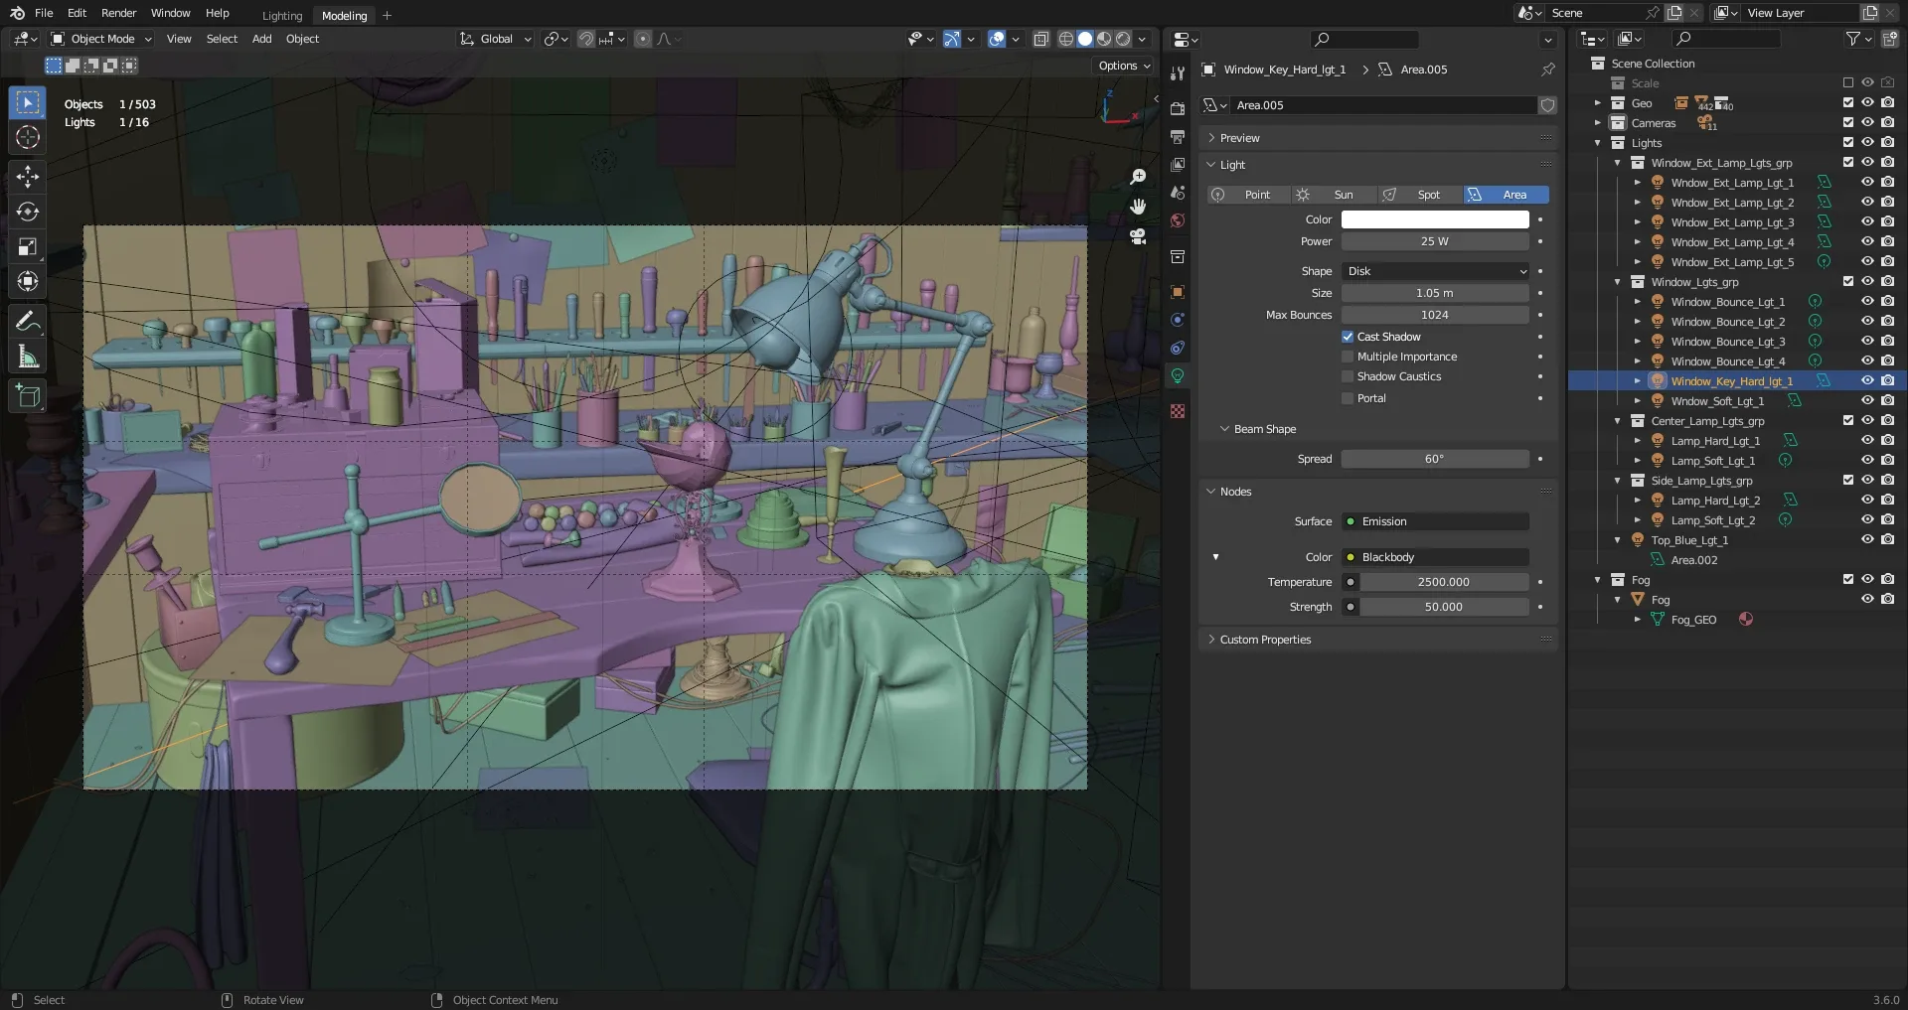This screenshot has height=1010, width=1908.
Task: Open the View Layer properties tab
Action: coord(1178,164)
